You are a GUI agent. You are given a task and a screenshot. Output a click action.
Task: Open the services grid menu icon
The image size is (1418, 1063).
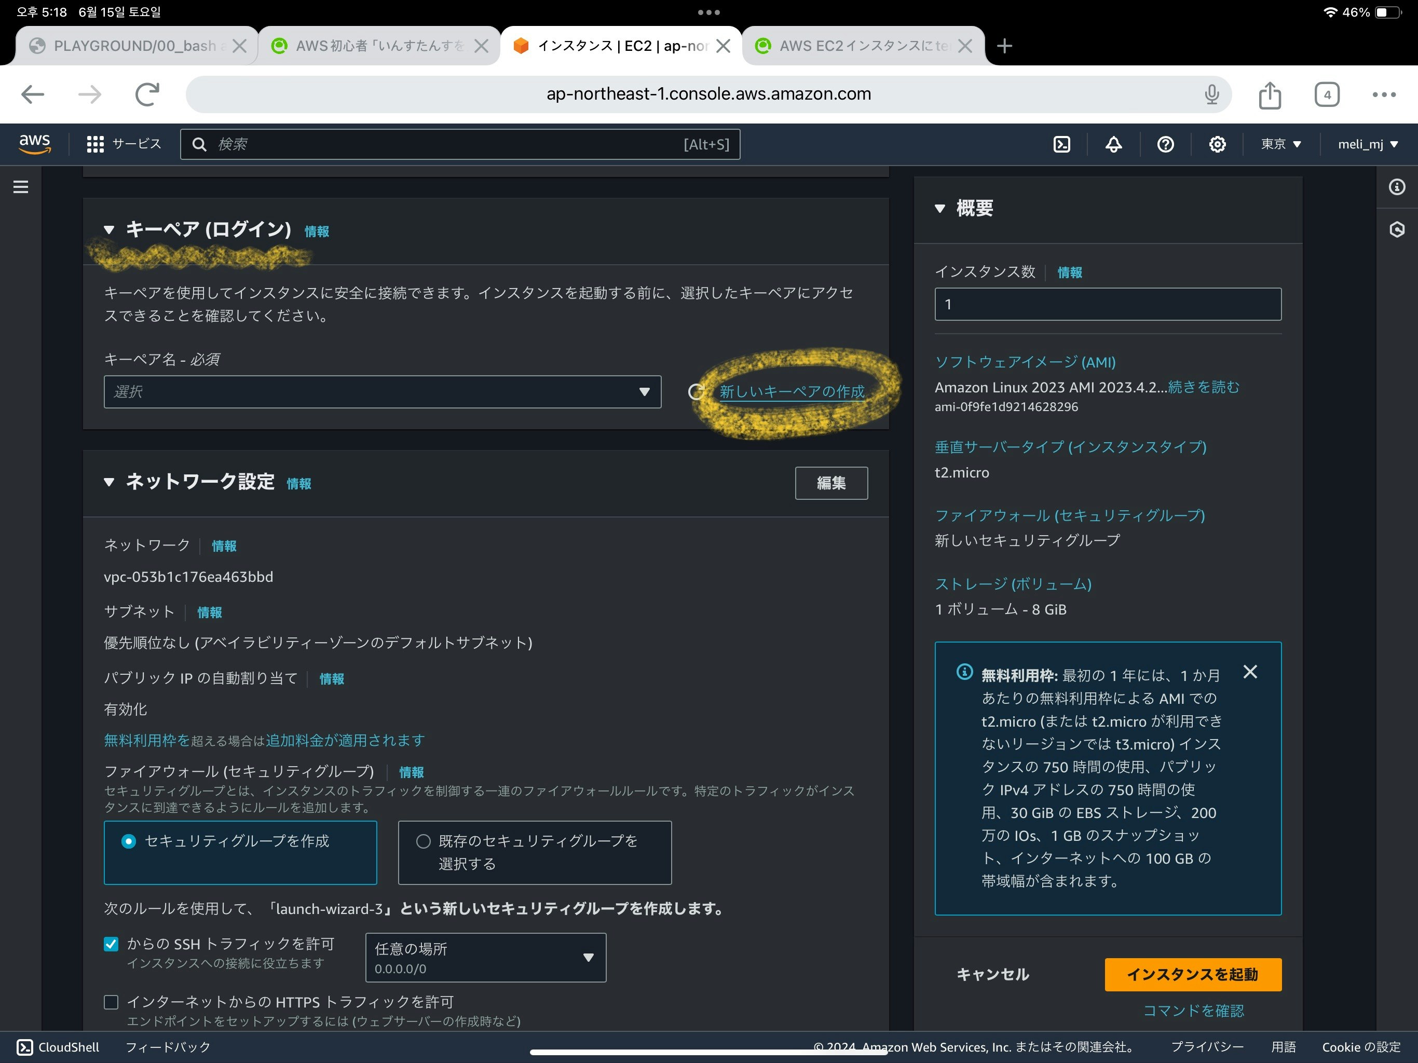coord(95,144)
